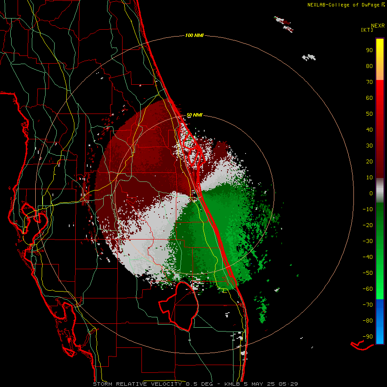
Task: Click the -90 value on the velocity scale
Action: coord(368,337)
